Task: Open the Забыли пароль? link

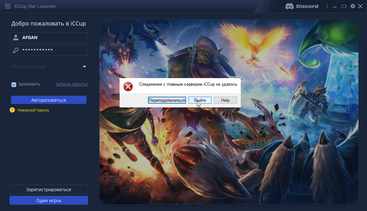Action: [x=72, y=84]
